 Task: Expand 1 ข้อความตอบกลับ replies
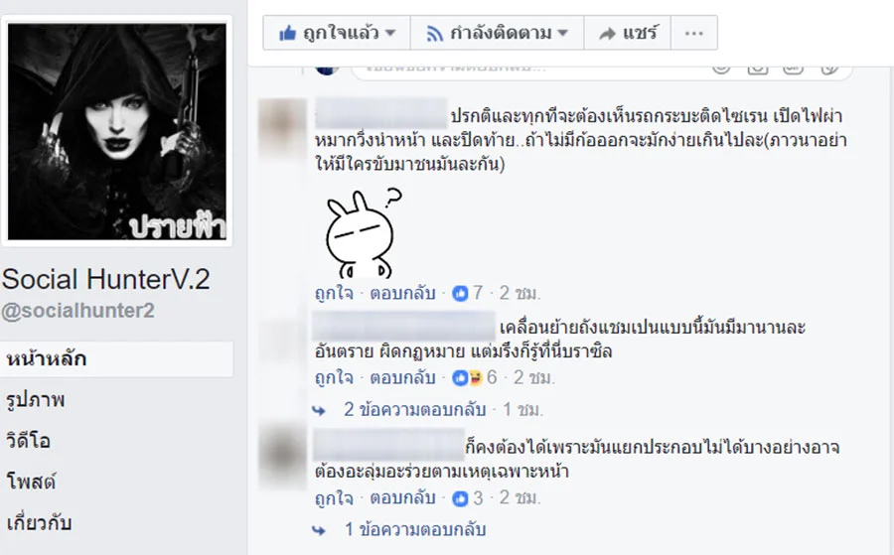(415, 530)
